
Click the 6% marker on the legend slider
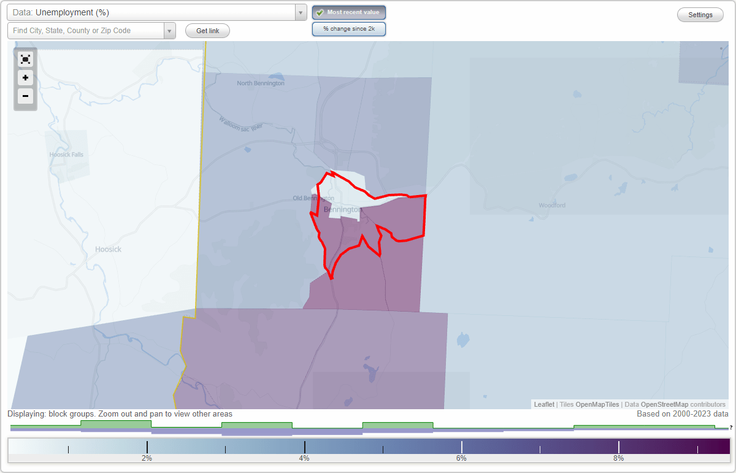[x=461, y=446]
